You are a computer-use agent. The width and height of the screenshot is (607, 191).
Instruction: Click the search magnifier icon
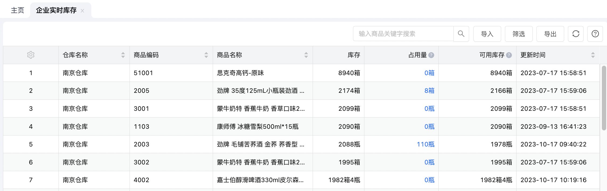pos(461,34)
